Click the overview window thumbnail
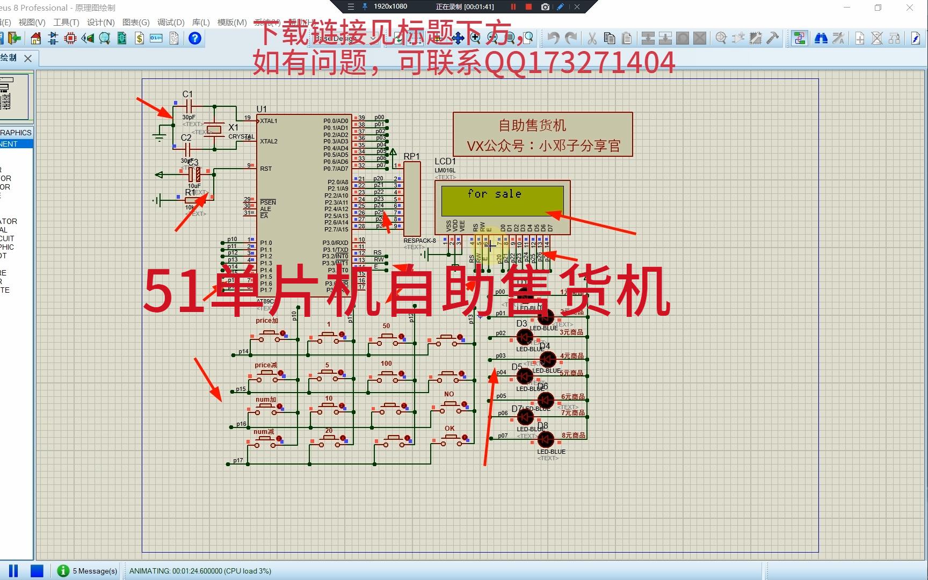The width and height of the screenshot is (928, 580). tap(14, 97)
